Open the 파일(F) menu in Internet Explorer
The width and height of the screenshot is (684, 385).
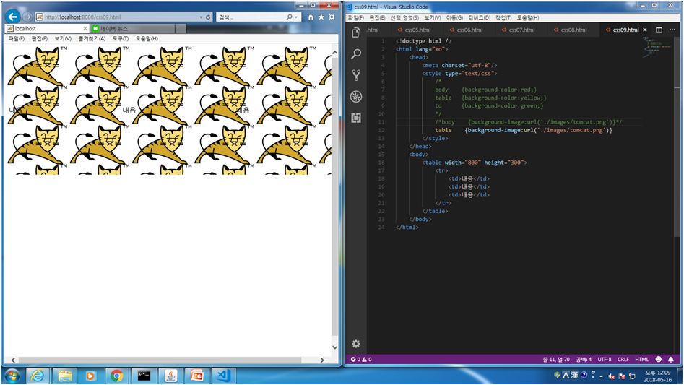pyautogui.click(x=16, y=38)
